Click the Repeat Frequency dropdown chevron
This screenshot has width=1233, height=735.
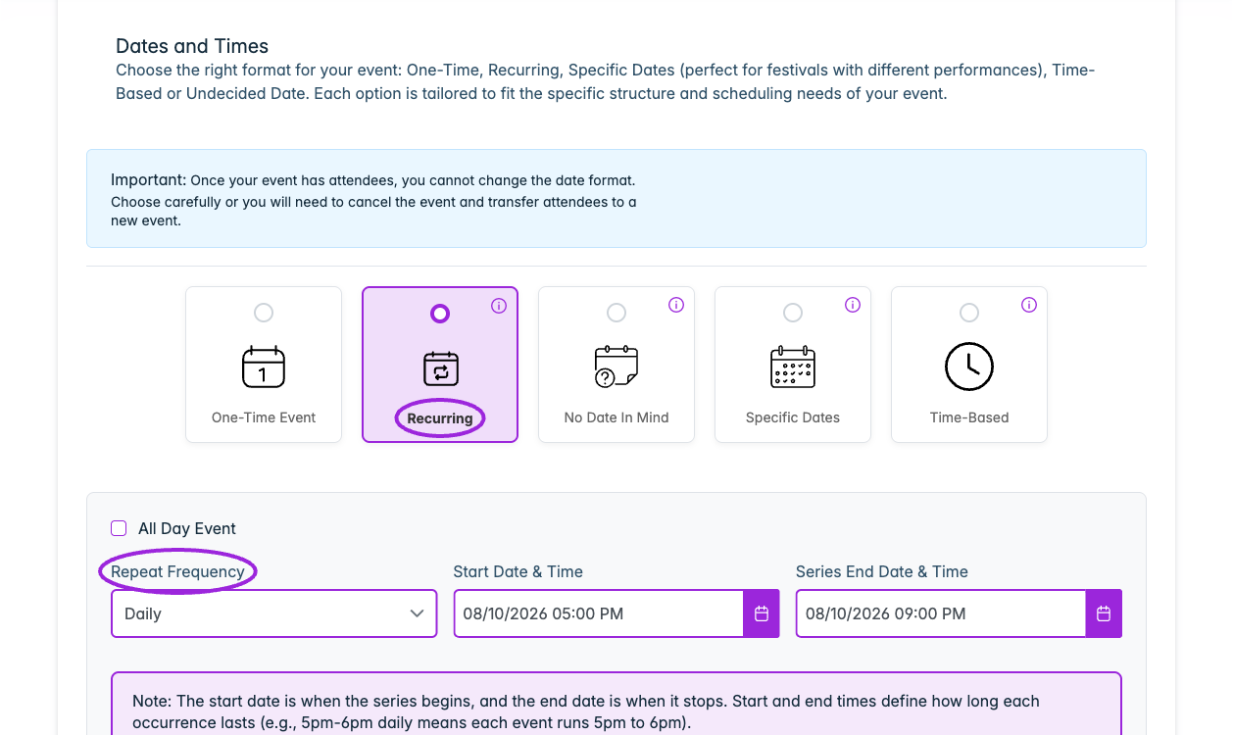417,613
